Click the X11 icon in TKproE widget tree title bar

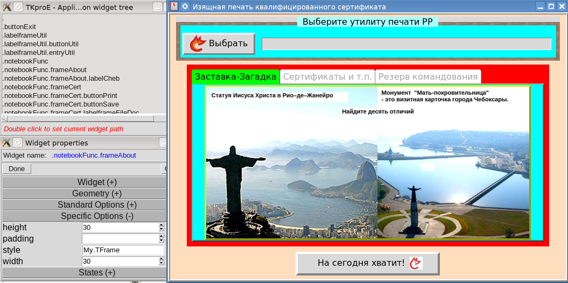click(6, 7)
